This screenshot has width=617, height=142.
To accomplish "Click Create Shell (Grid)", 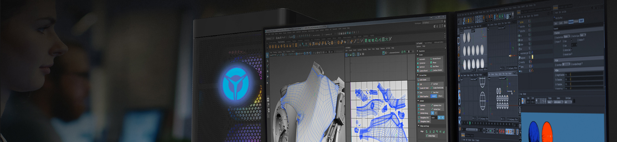I will pos(437,88).
